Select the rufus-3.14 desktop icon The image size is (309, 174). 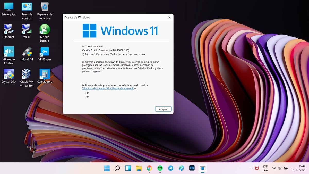click(27, 54)
